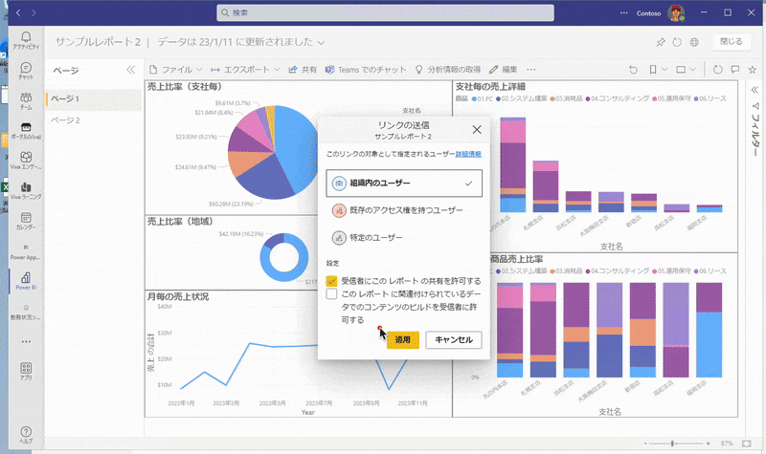The width and height of the screenshot is (766, 454).
Task: Click the 適用 button
Action: click(402, 340)
